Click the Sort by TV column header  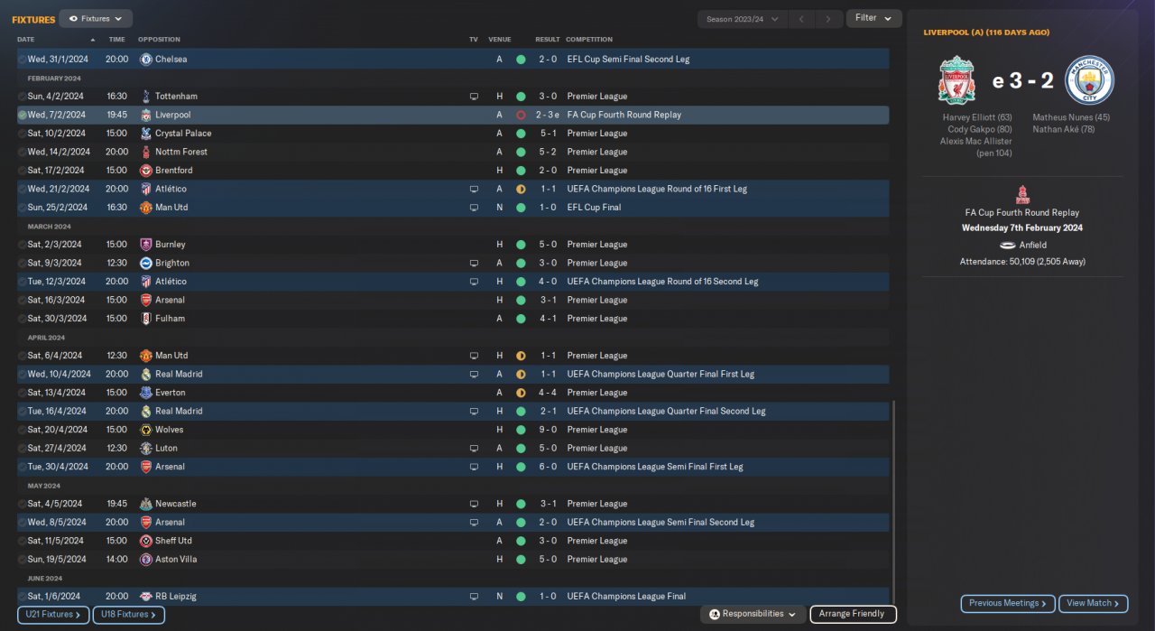coord(474,40)
